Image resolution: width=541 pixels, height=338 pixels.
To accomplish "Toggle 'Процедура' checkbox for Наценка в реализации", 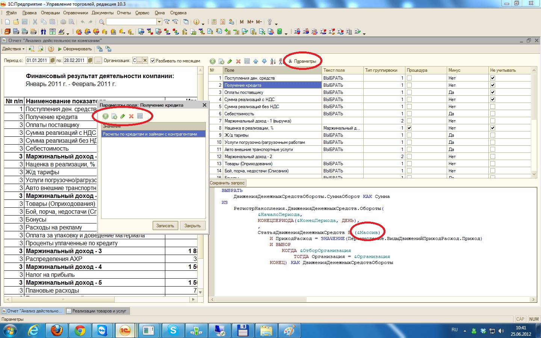I will (409, 128).
